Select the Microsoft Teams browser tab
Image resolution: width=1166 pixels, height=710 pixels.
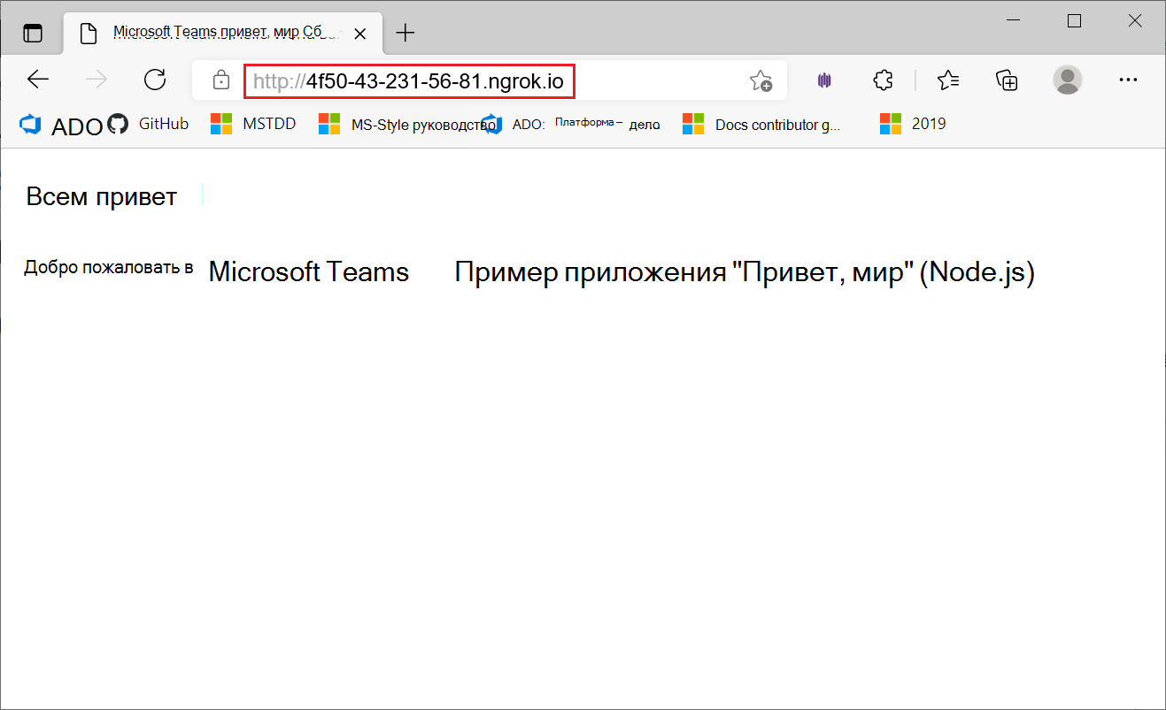click(224, 34)
